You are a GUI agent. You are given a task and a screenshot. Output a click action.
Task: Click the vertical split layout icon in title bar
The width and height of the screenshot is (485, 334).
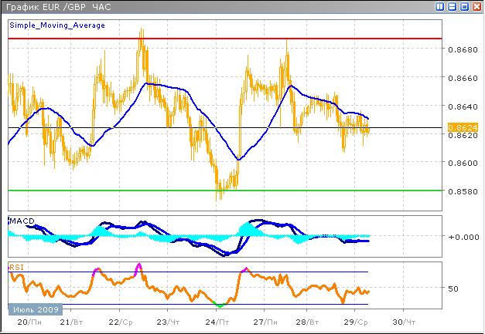439,6
